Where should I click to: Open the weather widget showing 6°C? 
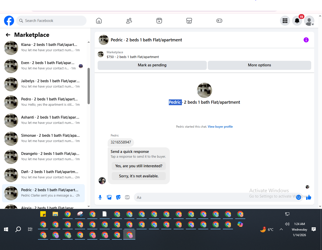[x=267, y=229]
